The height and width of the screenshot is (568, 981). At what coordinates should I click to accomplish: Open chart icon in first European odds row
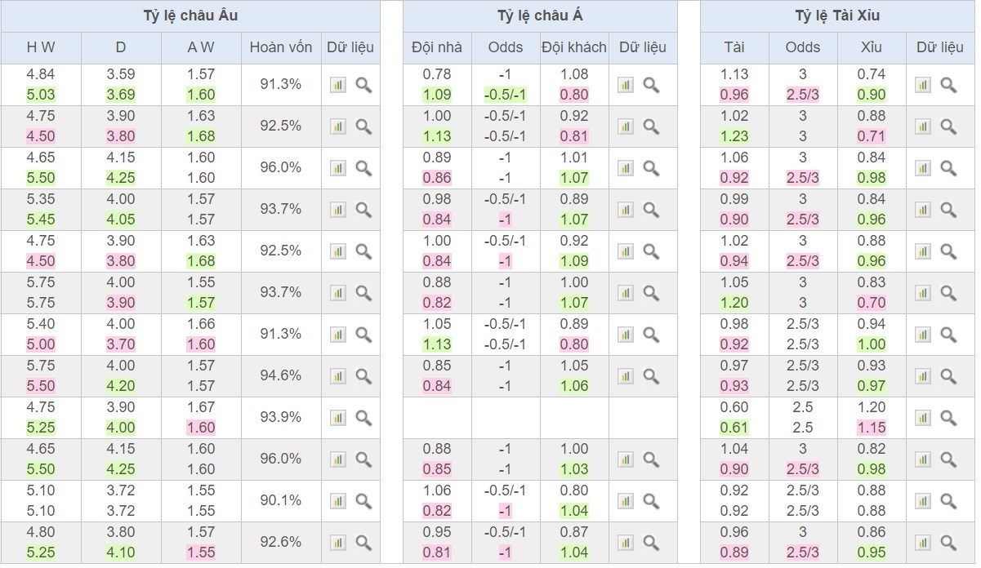coord(337,85)
